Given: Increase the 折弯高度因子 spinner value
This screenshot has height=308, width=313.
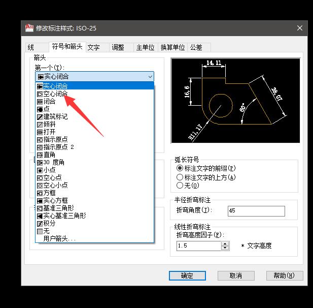Looking at the screenshot, I should point(225,244).
